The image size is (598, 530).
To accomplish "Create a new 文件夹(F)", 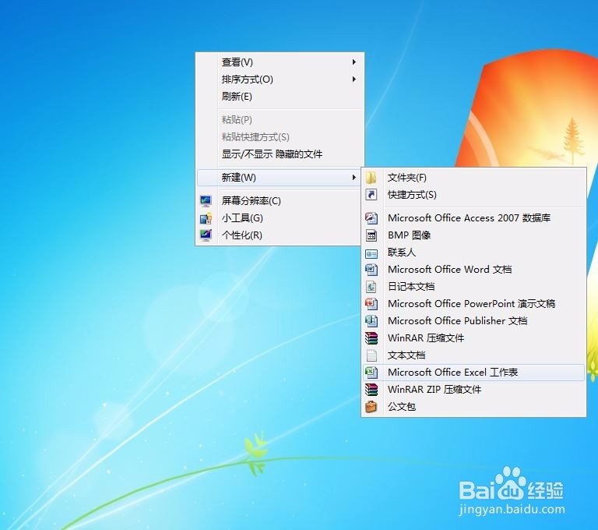I will [473, 178].
